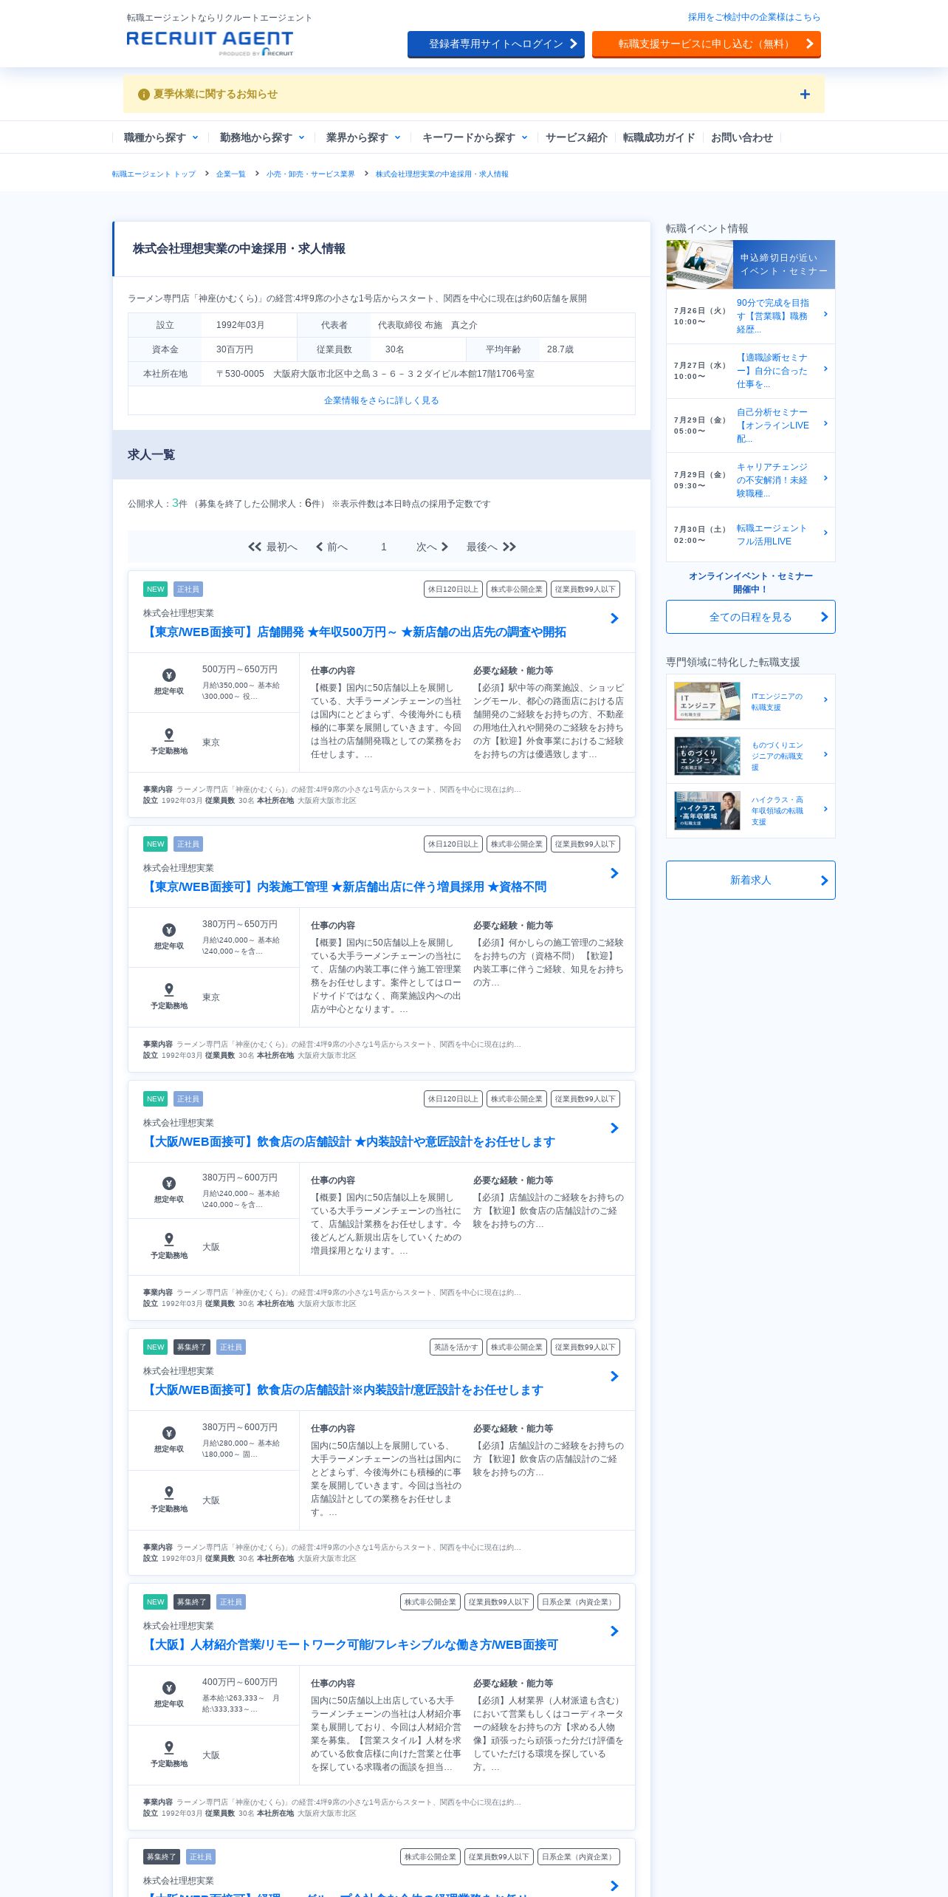Click the 最初へ double-arrow pagination

[x=272, y=547]
